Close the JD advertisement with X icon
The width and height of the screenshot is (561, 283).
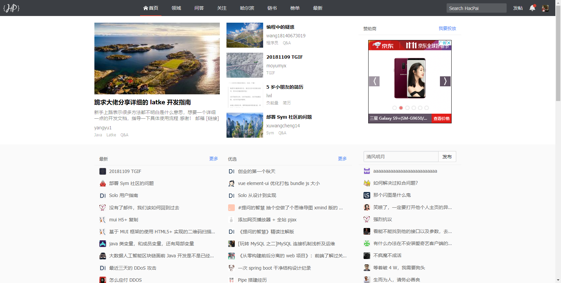click(x=449, y=43)
